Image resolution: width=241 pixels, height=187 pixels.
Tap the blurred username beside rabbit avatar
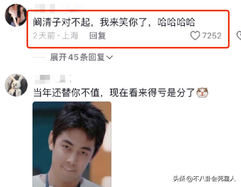pyautogui.click(x=53, y=79)
